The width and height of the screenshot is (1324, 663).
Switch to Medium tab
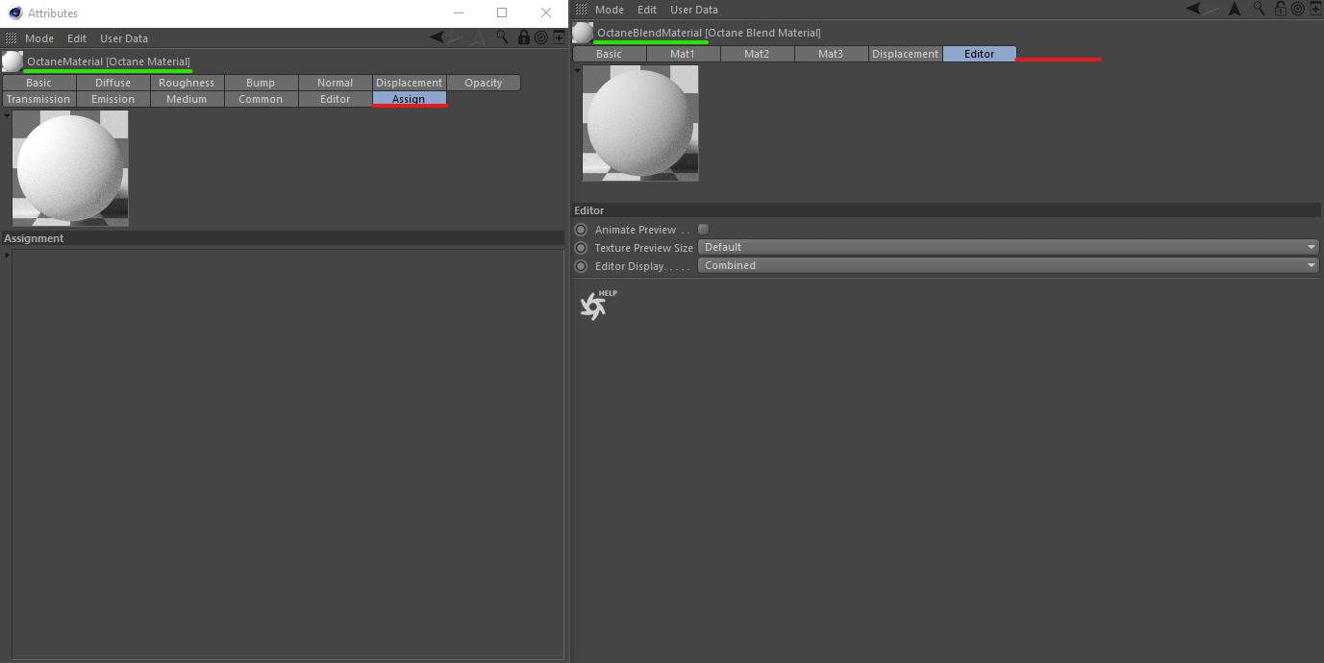(x=187, y=99)
